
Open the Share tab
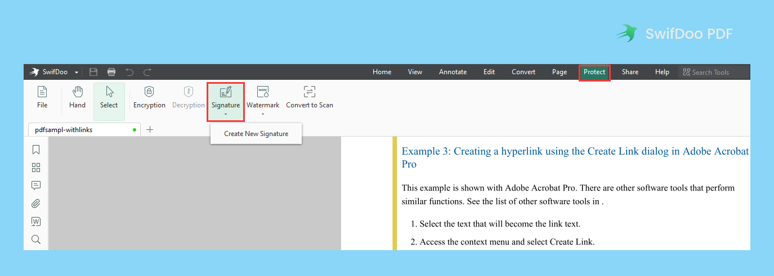[630, 72]
